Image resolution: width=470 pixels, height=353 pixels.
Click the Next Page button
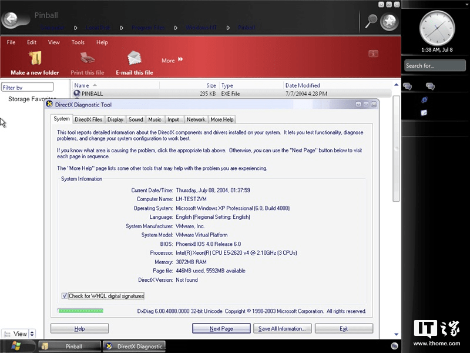click(221, 328)
